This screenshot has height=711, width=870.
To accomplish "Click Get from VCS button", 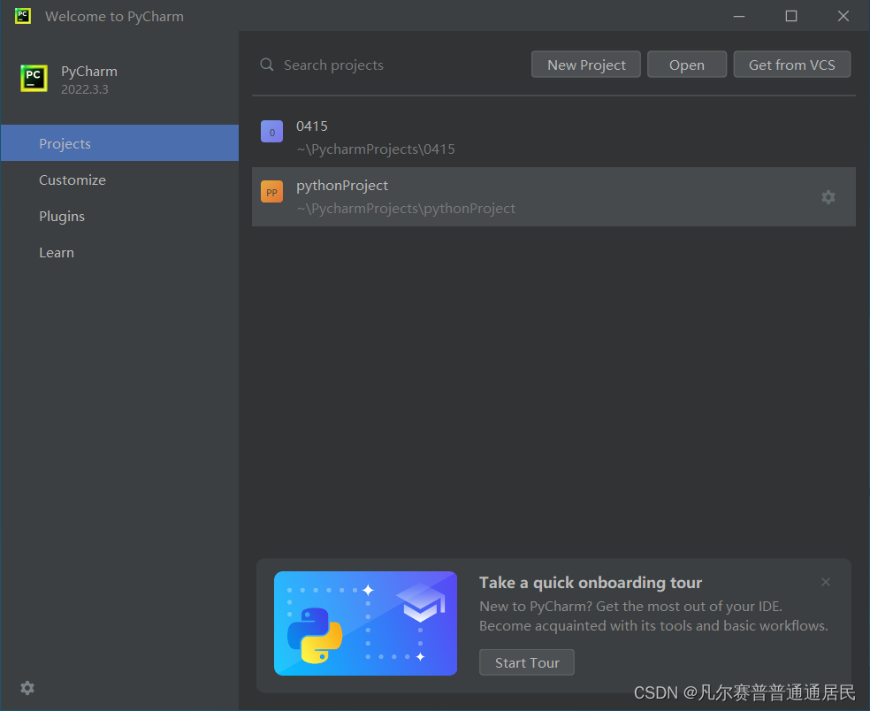I will (x=792, y=65).
